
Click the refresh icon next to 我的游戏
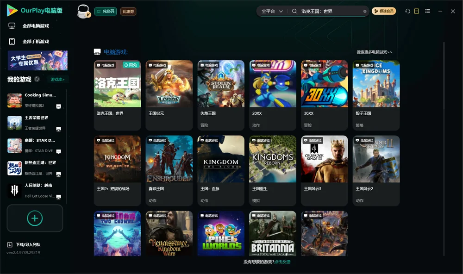(x=37, y=79)
